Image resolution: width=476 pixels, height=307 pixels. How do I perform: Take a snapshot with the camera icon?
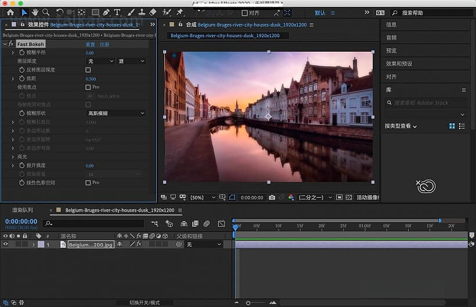tap(272, 198)
